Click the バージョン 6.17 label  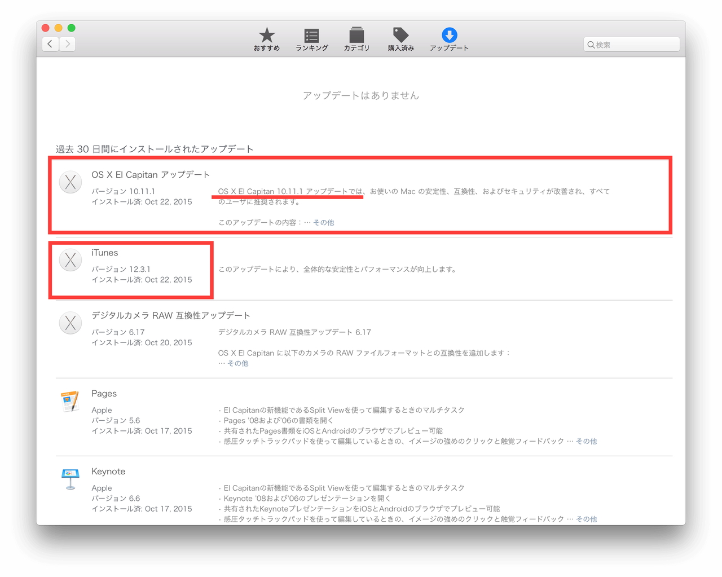tap(118, 332)
